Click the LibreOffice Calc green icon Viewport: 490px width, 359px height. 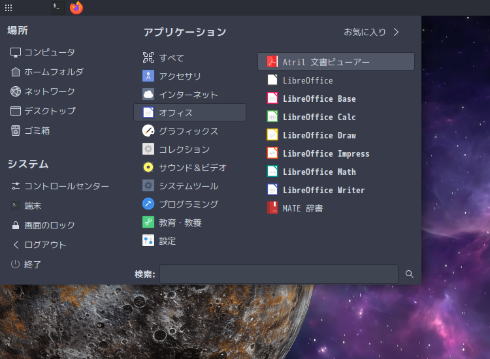[272, 117]
